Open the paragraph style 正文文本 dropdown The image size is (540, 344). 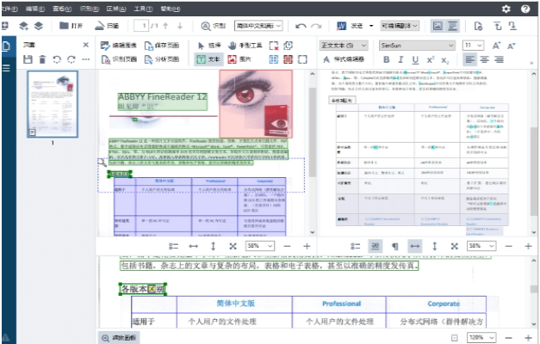[x=344, y=46]
